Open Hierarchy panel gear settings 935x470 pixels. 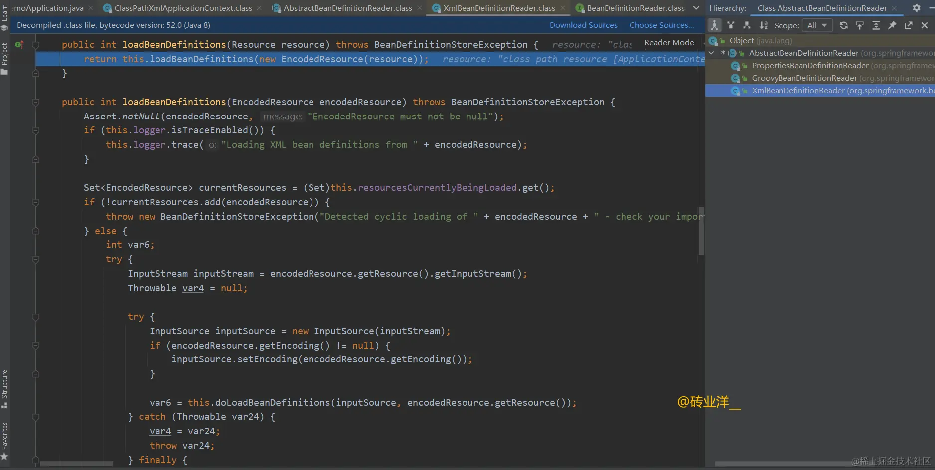coord(916,8)
